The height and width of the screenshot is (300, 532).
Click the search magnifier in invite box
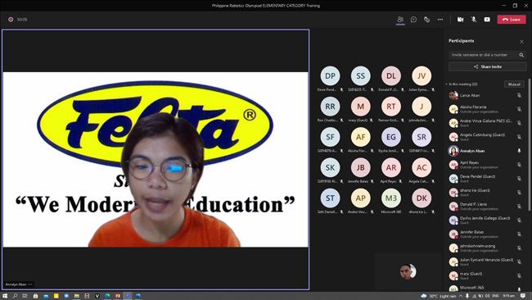pyautogui.click(x=521, y=55)
